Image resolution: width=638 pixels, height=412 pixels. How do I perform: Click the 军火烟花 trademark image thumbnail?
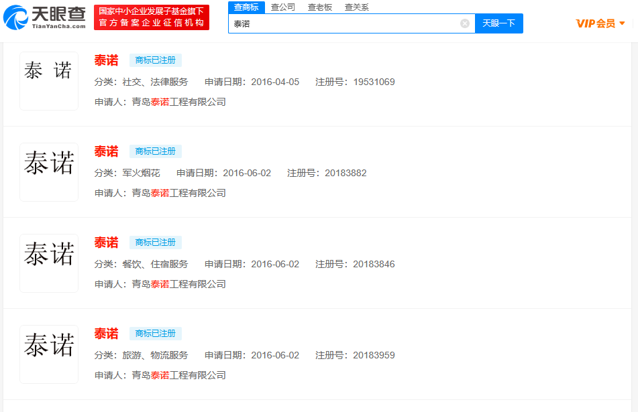(x=48, y=171)
